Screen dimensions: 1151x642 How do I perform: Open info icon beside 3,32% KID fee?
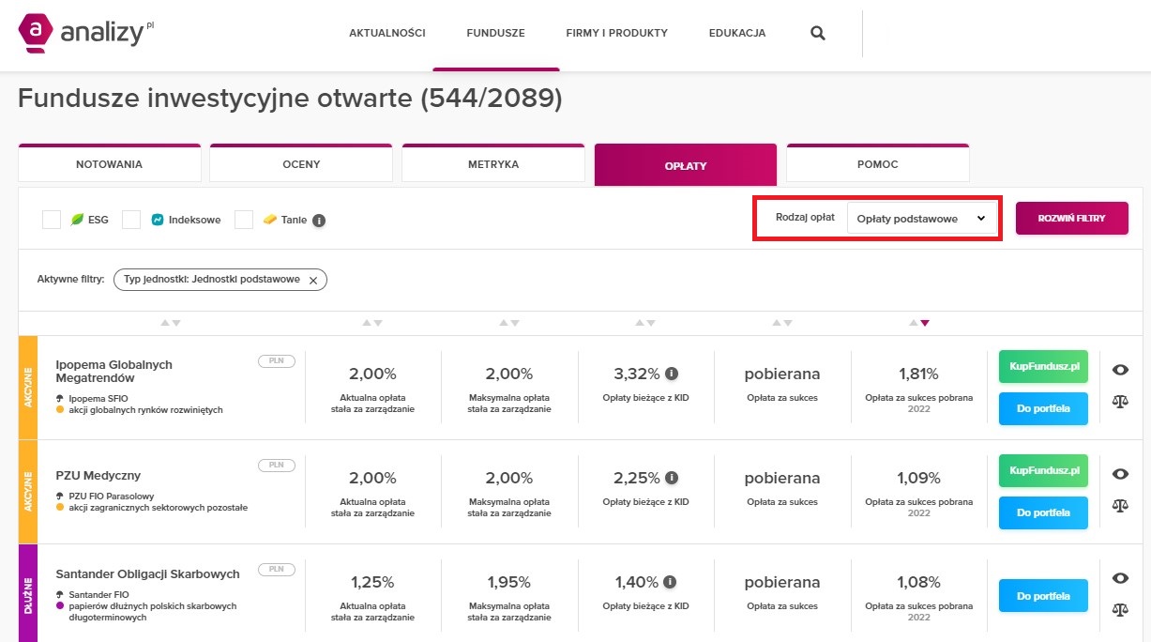click(x=672, y=374)
